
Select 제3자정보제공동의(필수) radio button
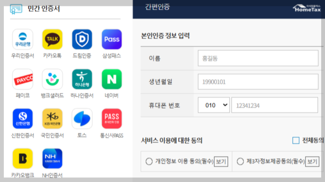tap(240, 161)
